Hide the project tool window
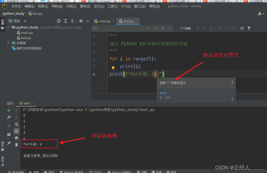This screenshot has height=173, width=267. coord(88,21)
